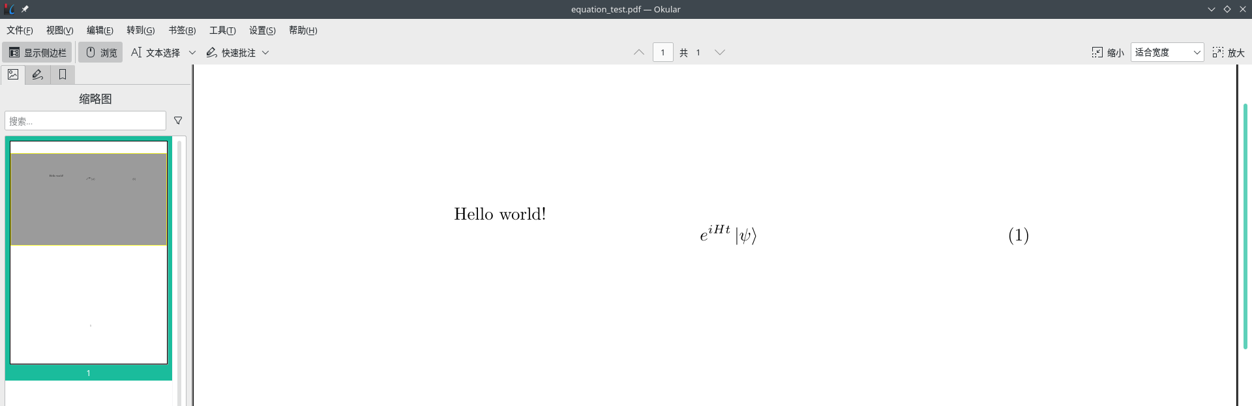Image resolution: width=1252 pixels, height=406 pixels.
Task: Open the bookmarks sidebar tab
Action: 63,75
